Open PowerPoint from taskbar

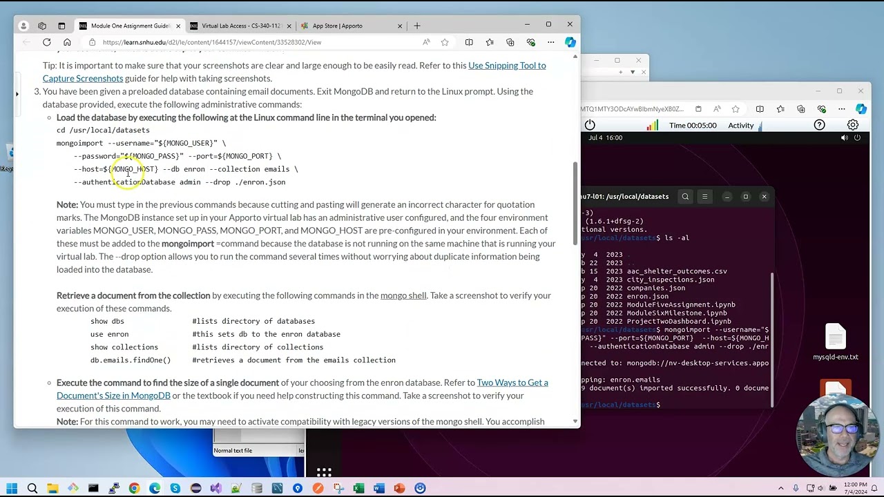tap(399, 488)
